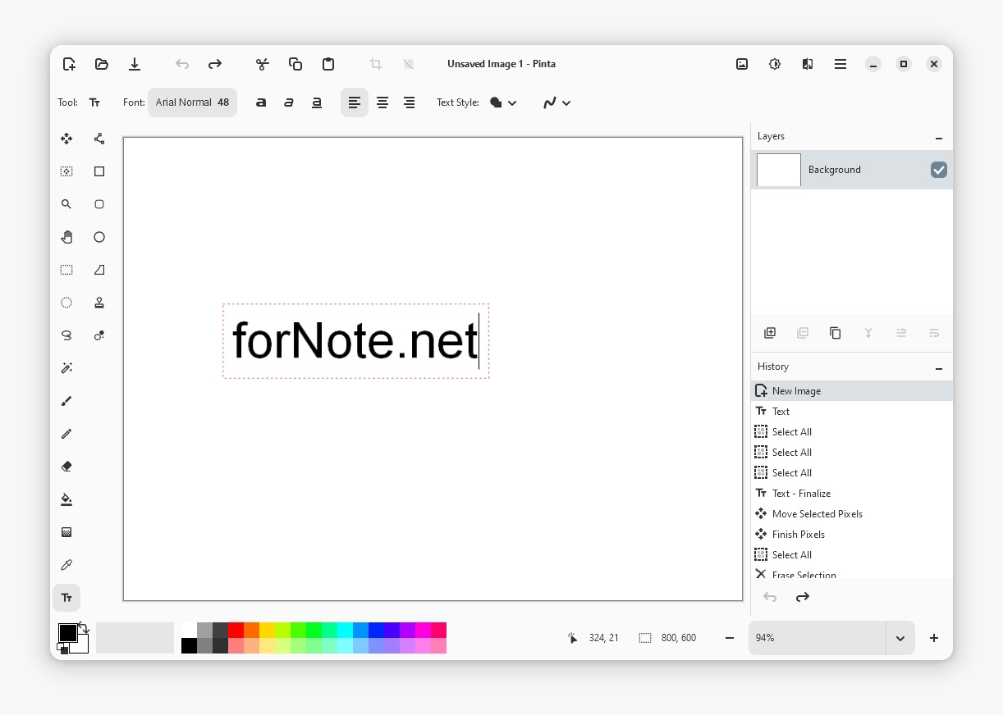Jump to New Image history step

[x=852, y=391]
